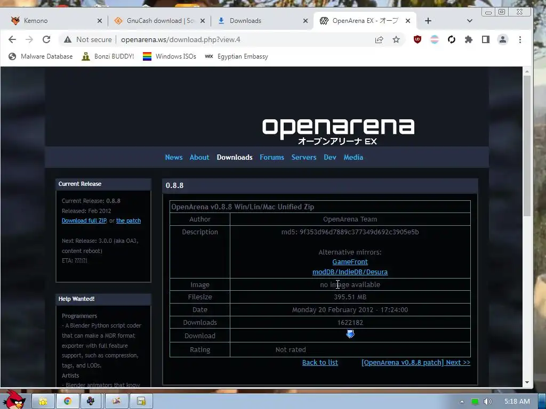Open Malware Database bookmark
The width and height of the screenshot is (546, 409).
41,56
